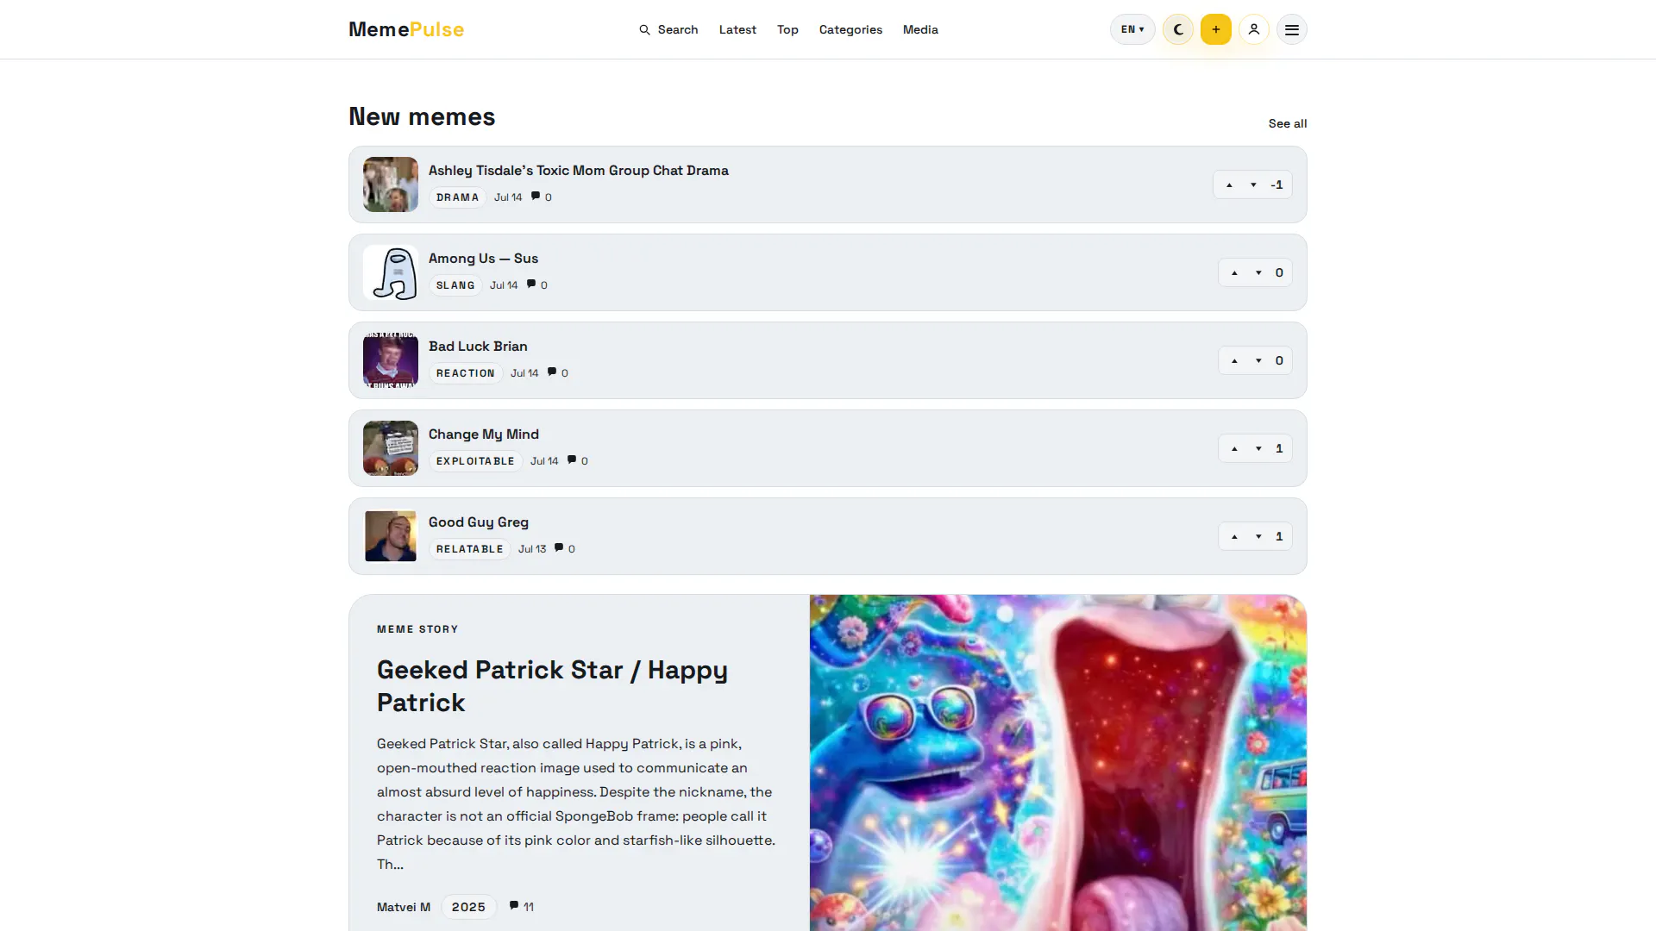Click the yellow plus add-meme button
This screenshot has width=1656, height=931.
click(1216, 29)
